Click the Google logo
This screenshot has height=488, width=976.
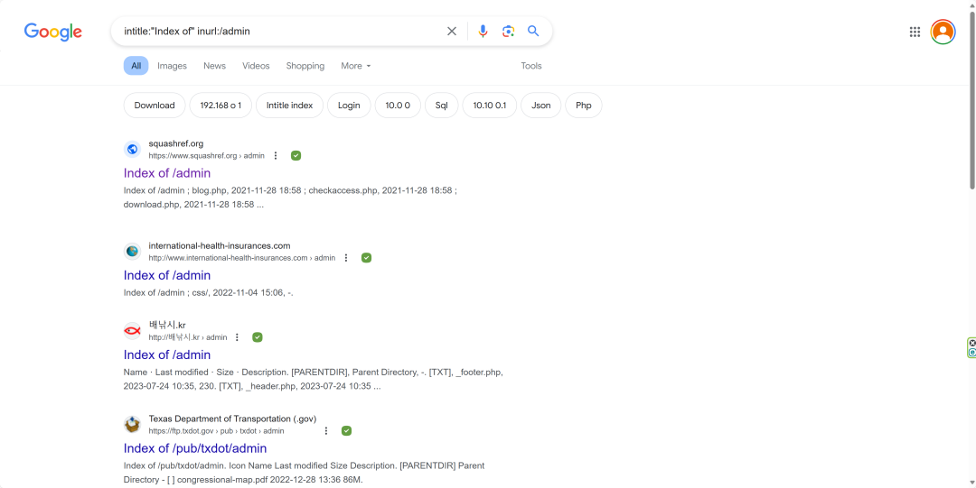click(x=53, y=32)
